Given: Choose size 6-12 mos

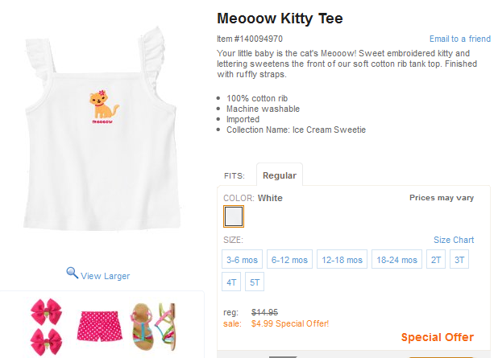Looking at the screenshot, I should coord(290,260).
